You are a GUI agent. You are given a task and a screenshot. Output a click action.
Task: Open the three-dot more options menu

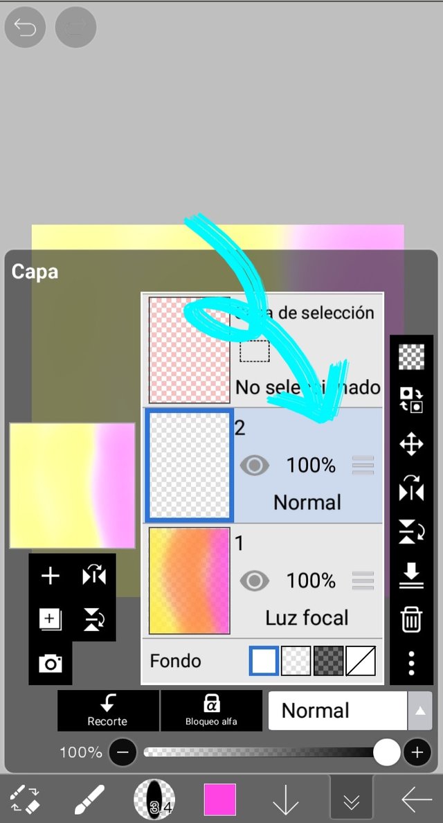click(x=412, y=664)
